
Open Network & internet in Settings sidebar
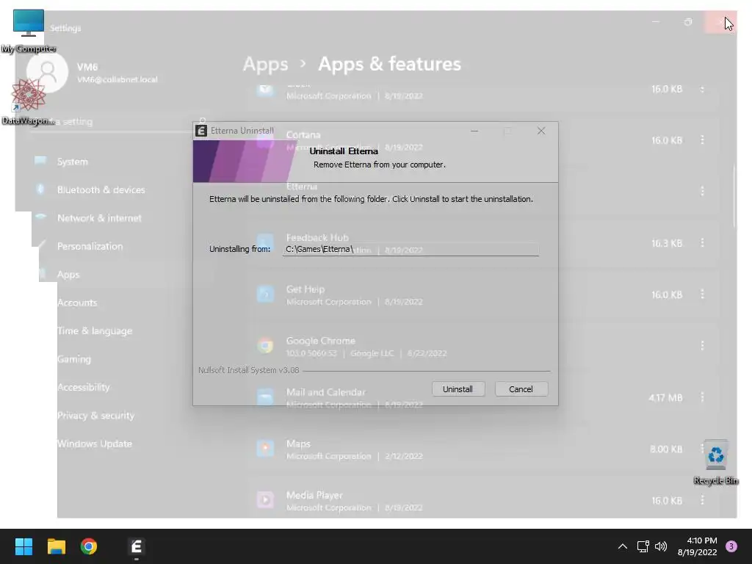pos(98,218)
